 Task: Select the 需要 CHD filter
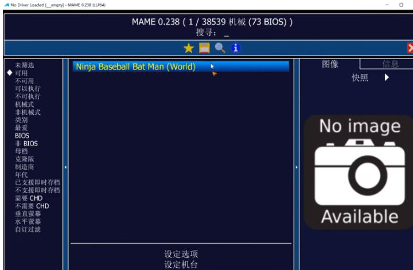tap(29, 198)
